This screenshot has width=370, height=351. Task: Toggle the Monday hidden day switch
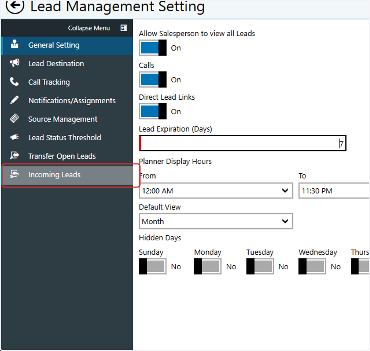coord(208,266)
